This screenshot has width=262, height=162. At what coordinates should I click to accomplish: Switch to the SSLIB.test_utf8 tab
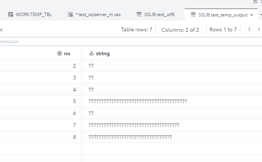159,15
